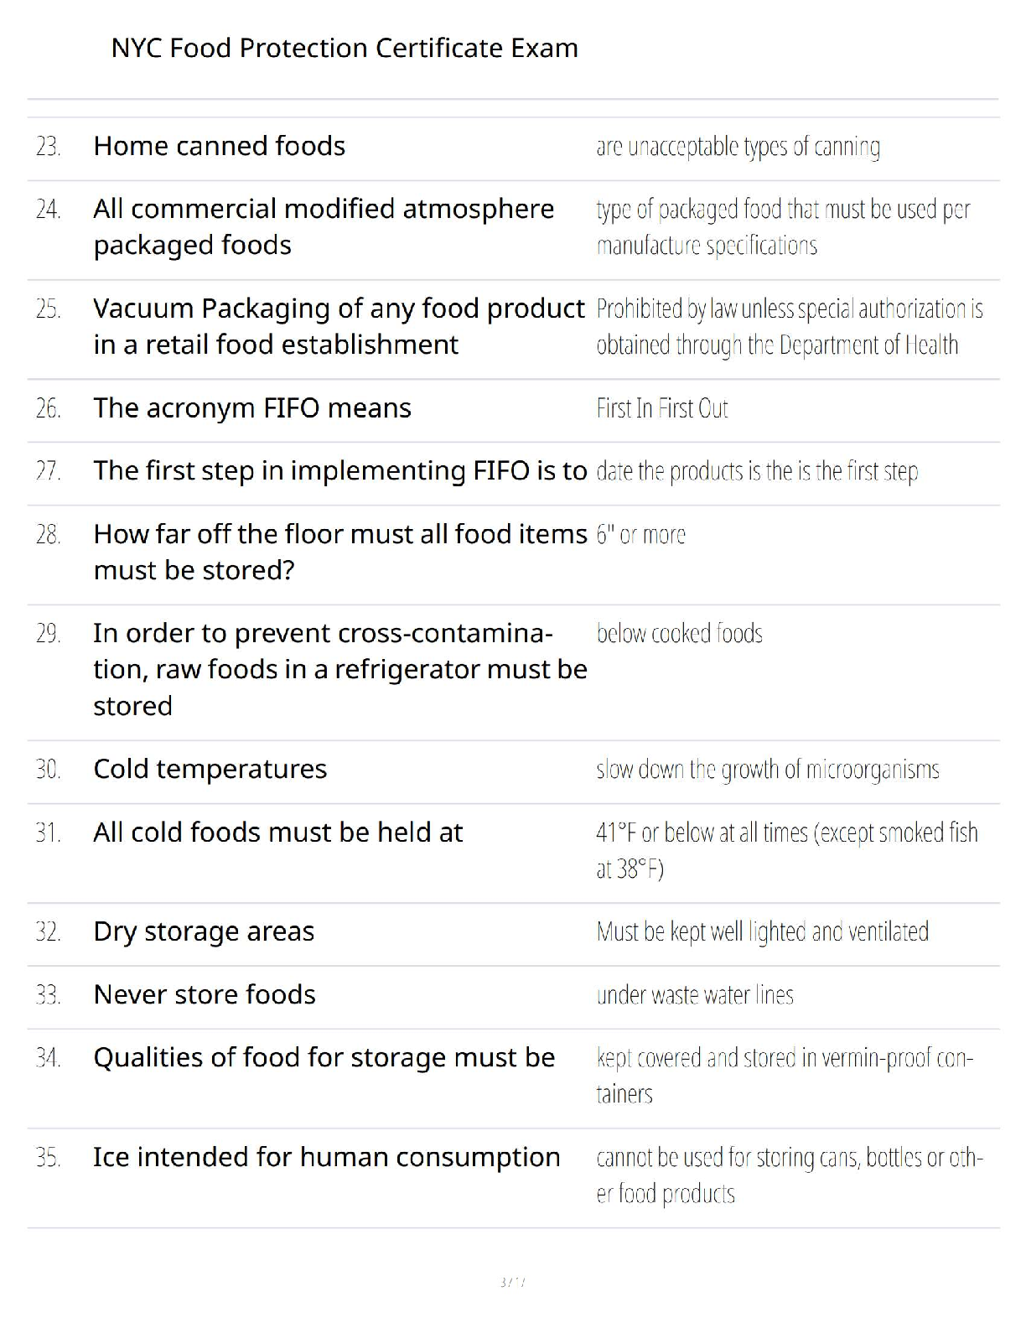Click the page number at page bottom

click(512, 1282)
